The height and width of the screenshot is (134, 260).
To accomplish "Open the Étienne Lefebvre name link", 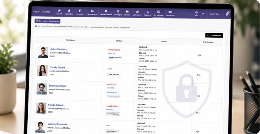I will (x=58, y=86).
